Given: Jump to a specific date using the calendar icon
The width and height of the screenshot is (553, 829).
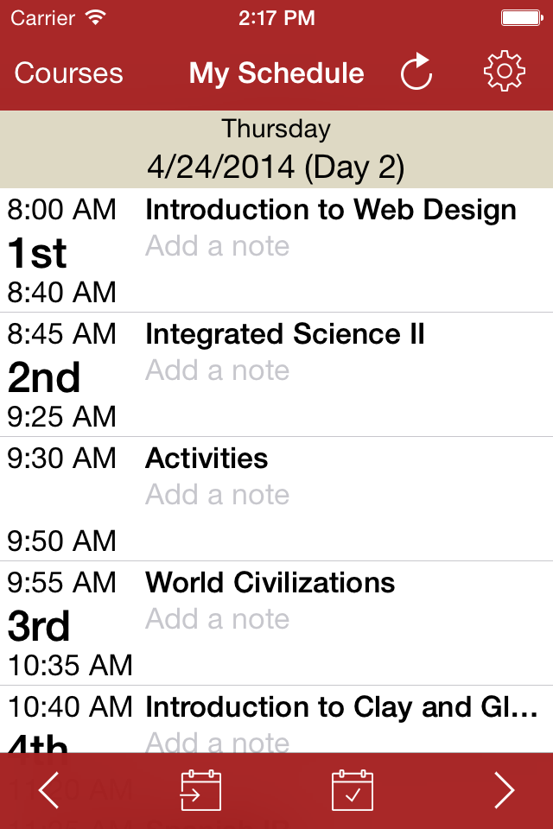Looking at the screenshot, I should 200,789.
